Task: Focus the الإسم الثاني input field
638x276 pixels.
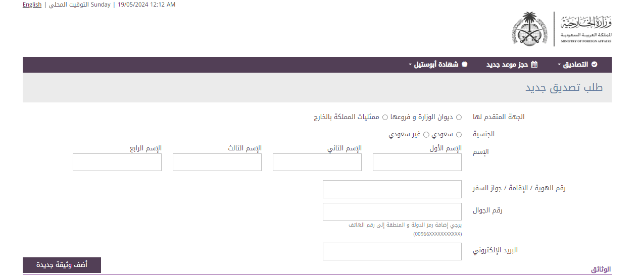Action: pos(317,162)
